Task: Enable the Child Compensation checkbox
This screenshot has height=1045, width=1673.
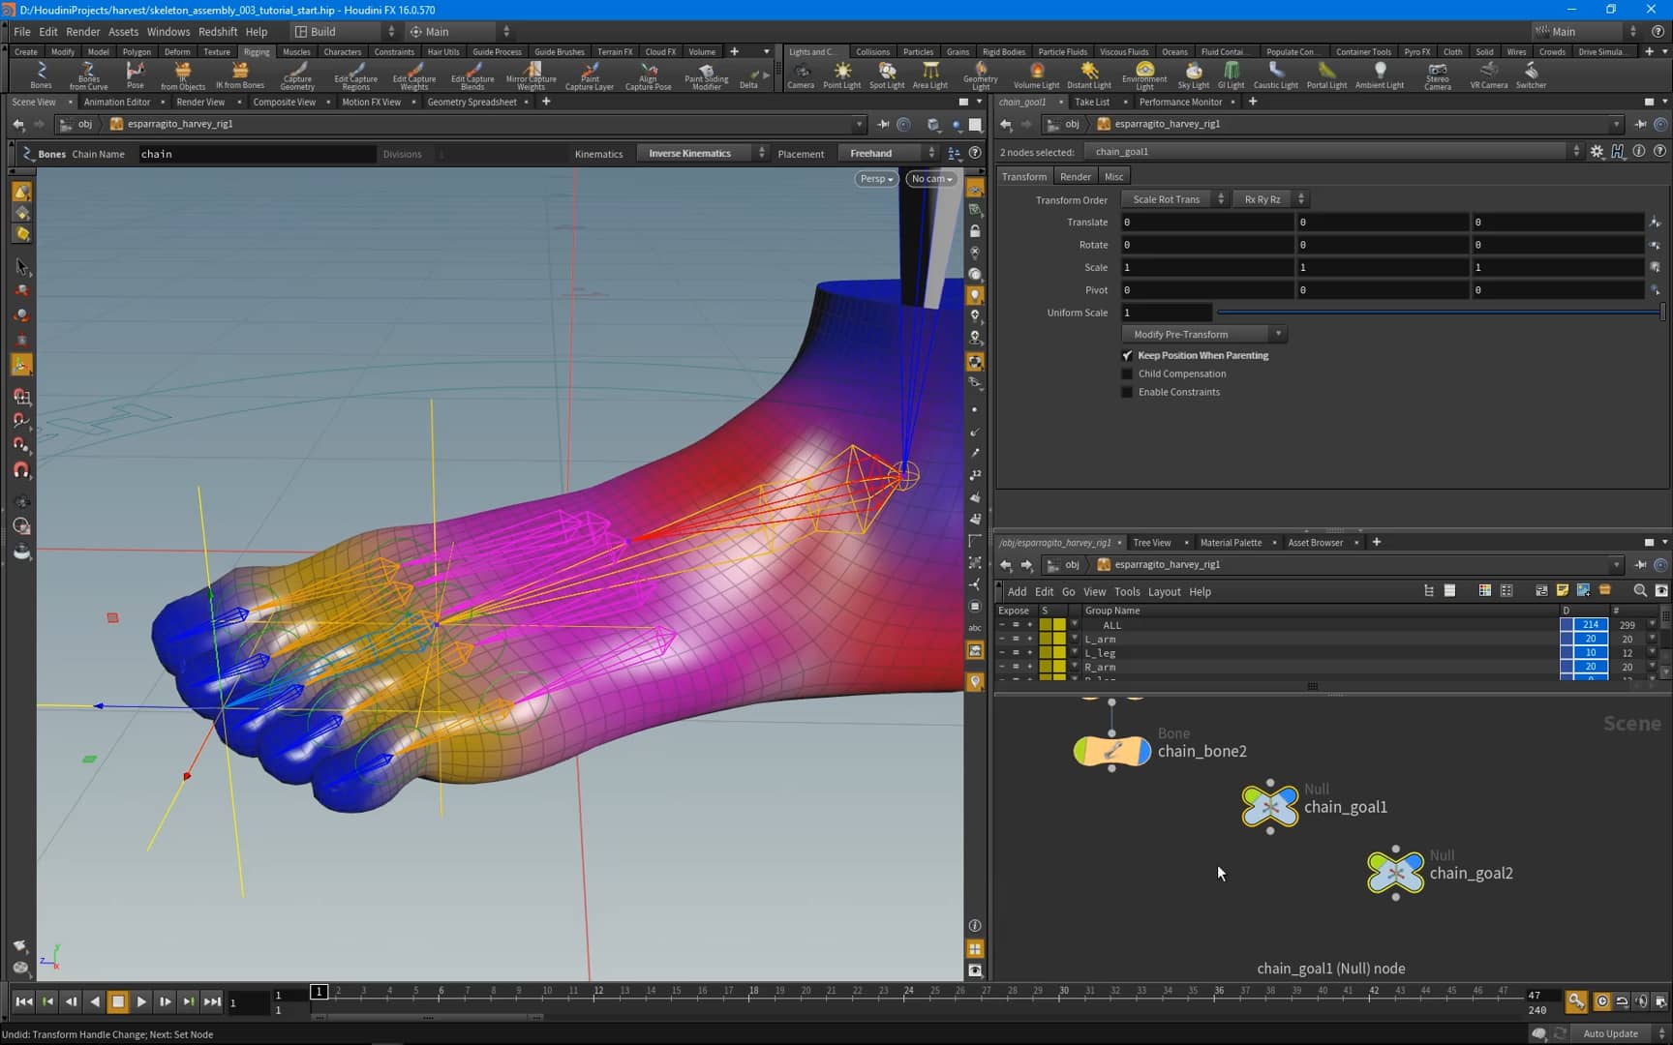Action: click(x=1127, y=373)
